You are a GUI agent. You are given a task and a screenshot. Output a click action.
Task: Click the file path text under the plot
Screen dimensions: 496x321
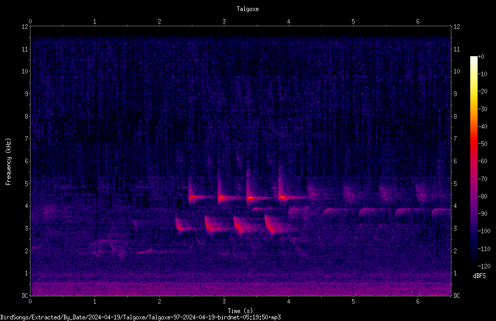140,317
